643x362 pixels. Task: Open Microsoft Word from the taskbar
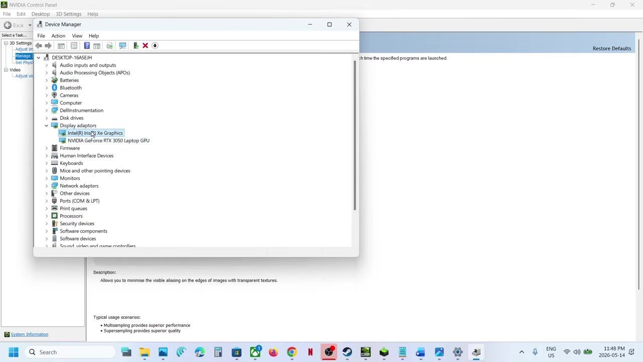click(420, 352)
